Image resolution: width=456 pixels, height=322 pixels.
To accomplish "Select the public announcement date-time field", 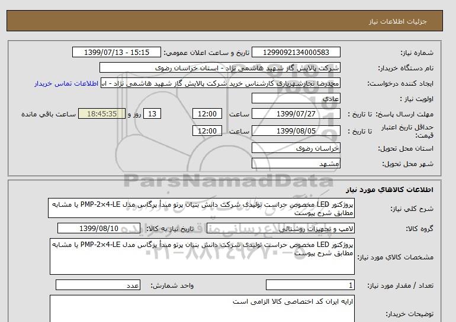I will (115, 53).
